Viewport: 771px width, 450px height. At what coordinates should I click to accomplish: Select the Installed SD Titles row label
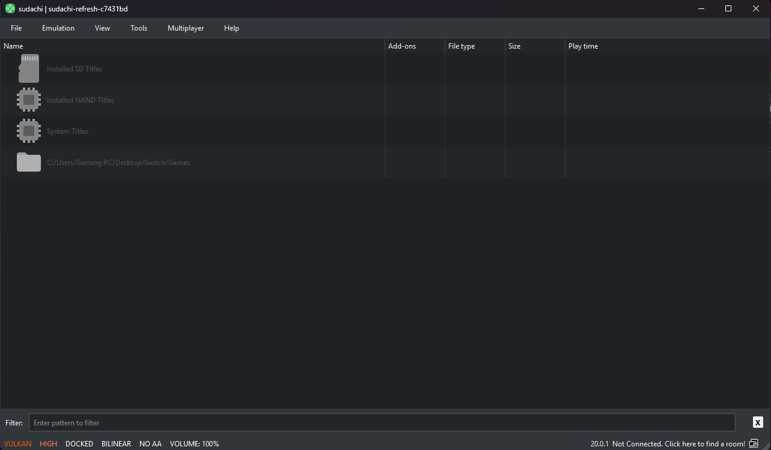click(75, 69)
